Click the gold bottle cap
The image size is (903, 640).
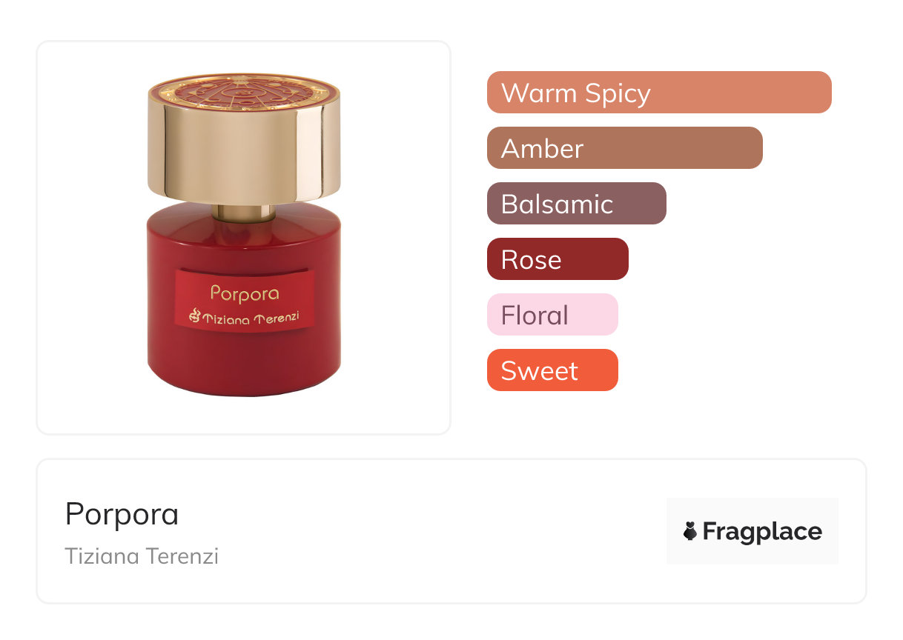point(244,141)
